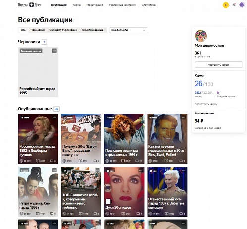247x229 pixels.
Task: Click the yellow plus create button
Action: click(226, 5)
